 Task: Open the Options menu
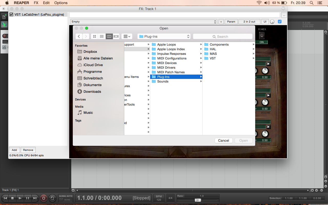[61, 3]
